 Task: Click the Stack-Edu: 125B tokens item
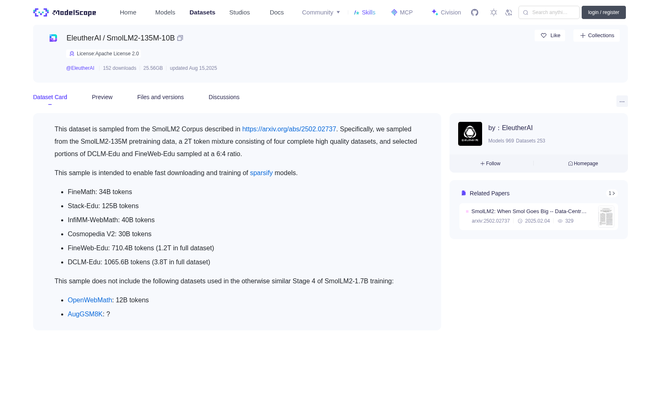tap(103, 206)
